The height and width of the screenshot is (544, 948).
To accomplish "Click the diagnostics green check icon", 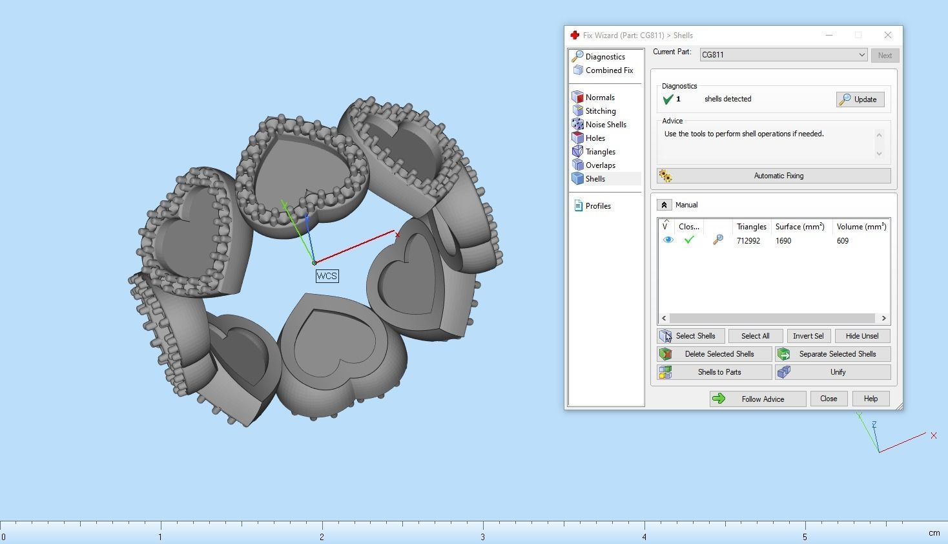I will pyautogui.click(x=668, y=99).
